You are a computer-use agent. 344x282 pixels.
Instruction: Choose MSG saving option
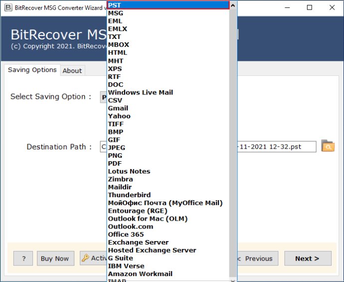click(169, 13)
